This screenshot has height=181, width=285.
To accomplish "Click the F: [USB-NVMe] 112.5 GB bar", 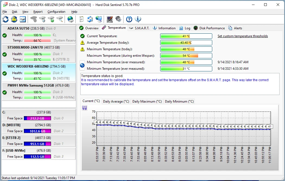I will (37, 157).
